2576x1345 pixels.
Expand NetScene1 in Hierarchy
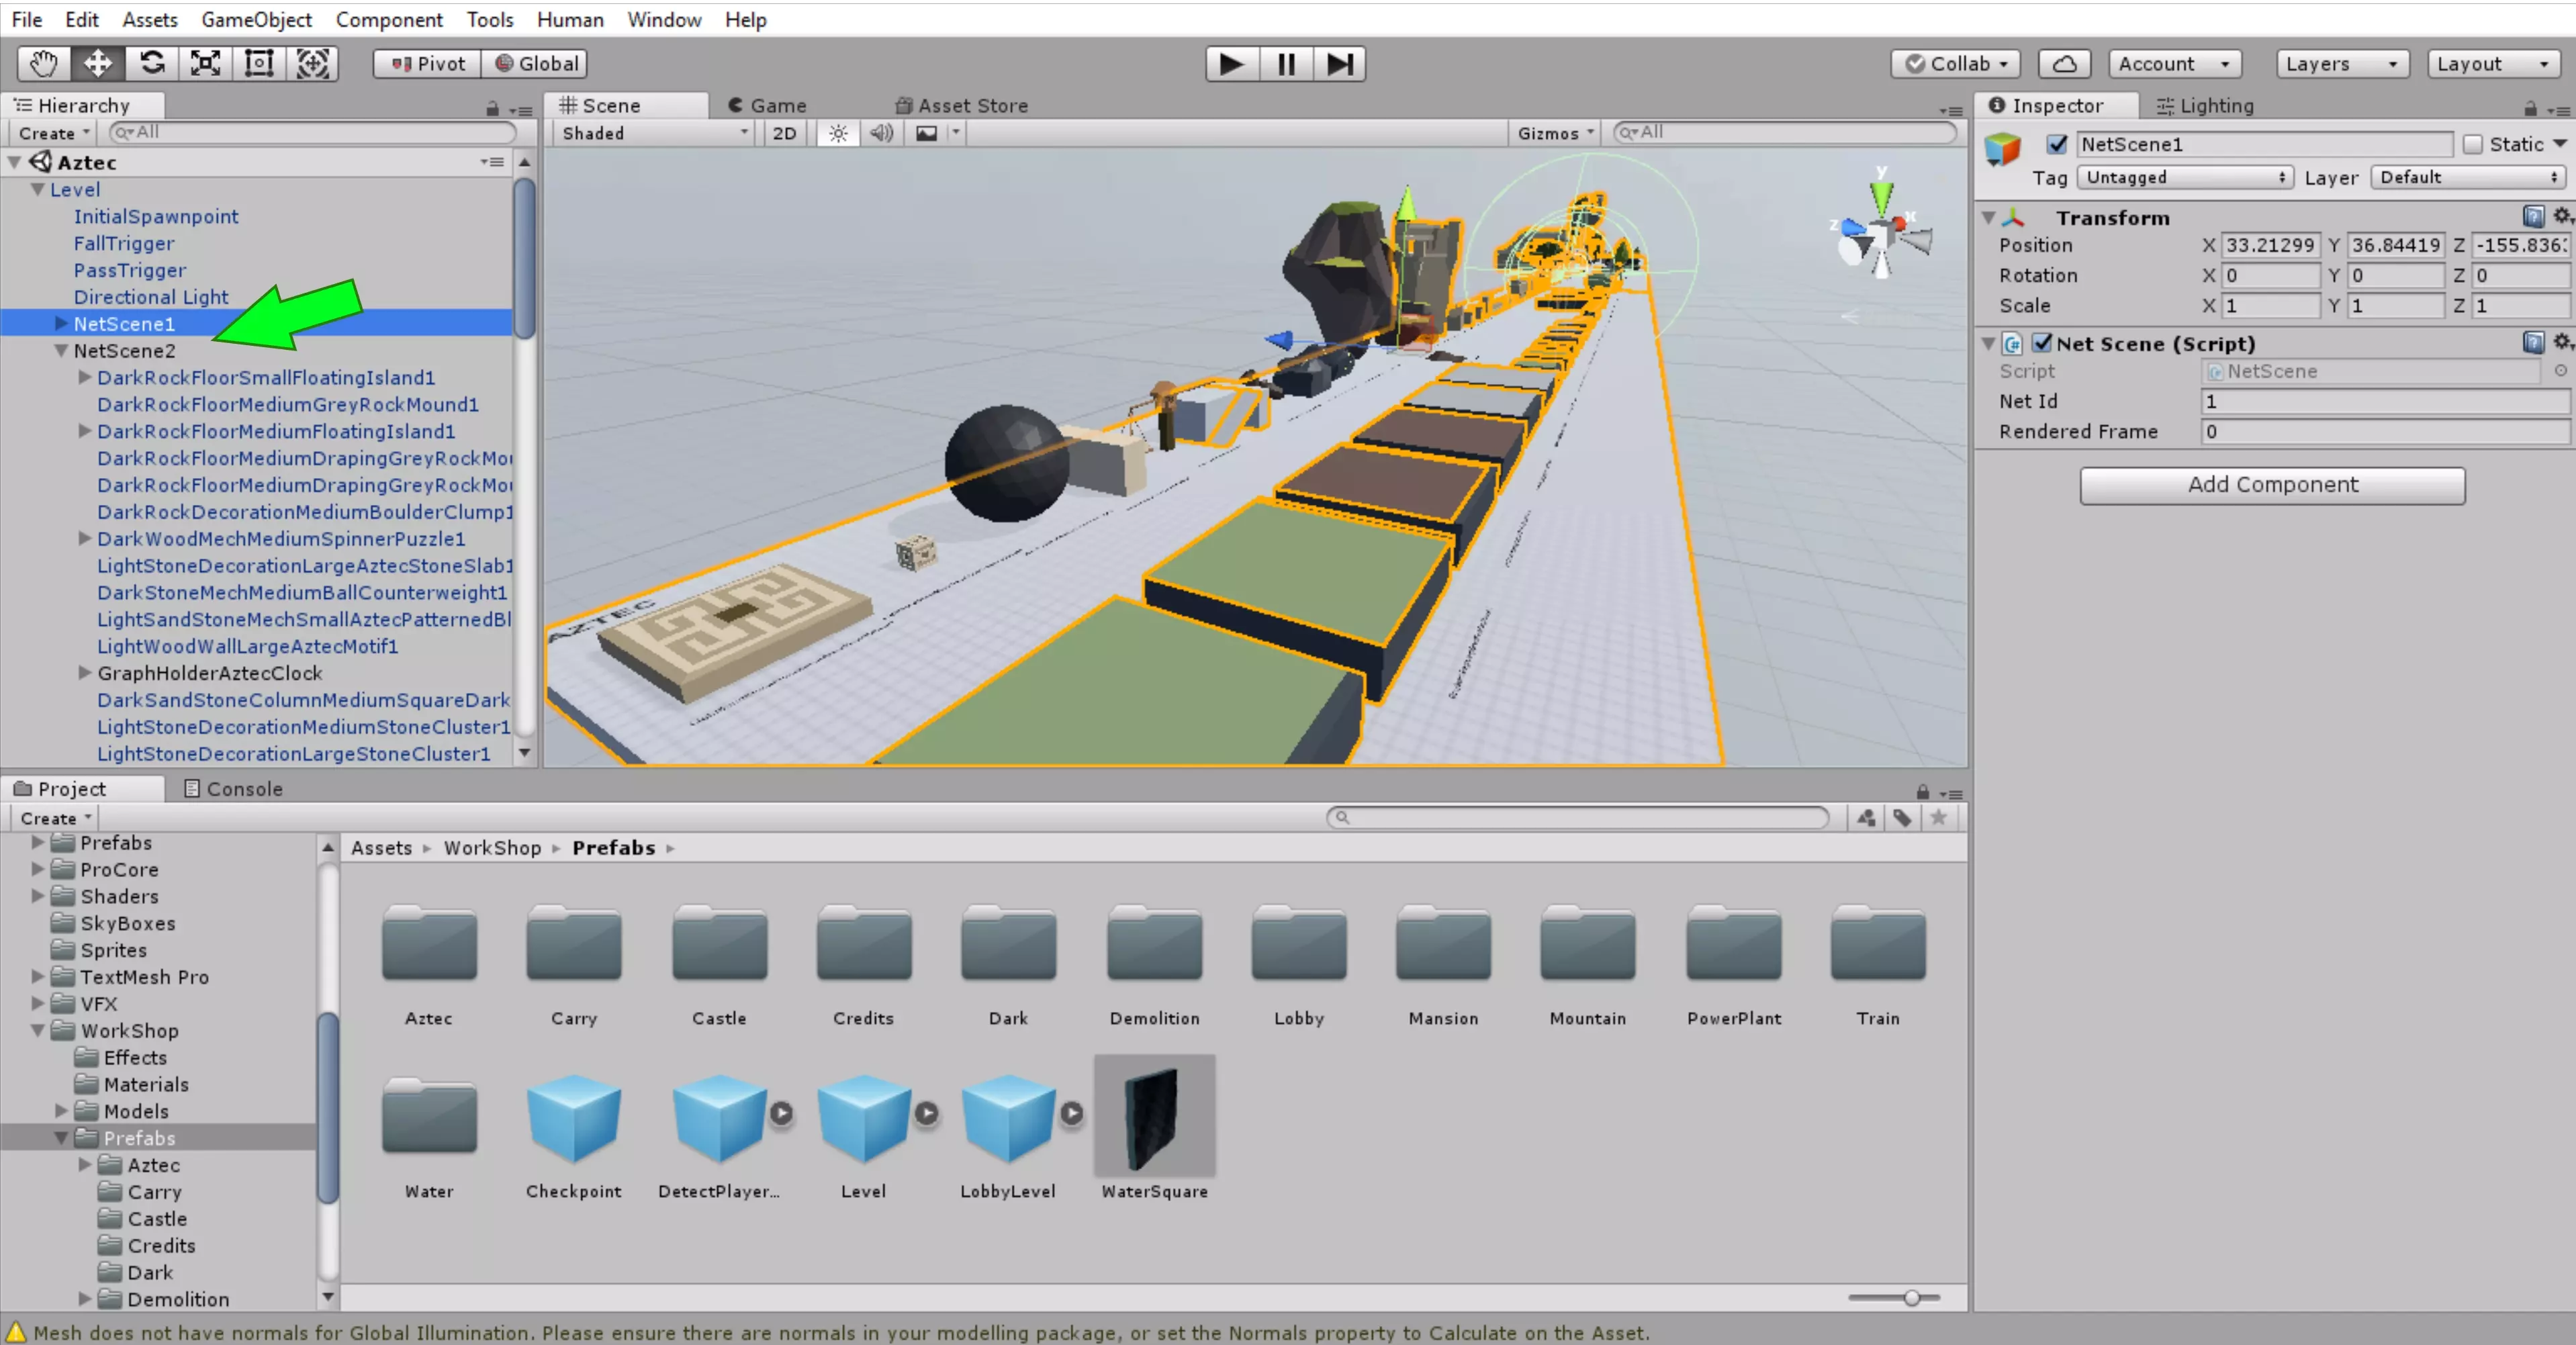pyautogui.click(x=61, y=323)
